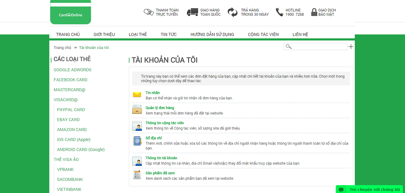Click HOTLINE 1900. 7268 text
The height and width of the screenshot is (193, 405).
click(x=295, y=12)
